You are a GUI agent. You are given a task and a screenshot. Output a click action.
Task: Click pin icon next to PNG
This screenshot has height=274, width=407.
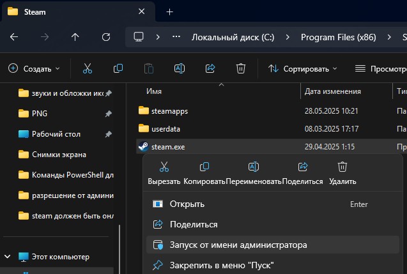click(x=109, y=114)
